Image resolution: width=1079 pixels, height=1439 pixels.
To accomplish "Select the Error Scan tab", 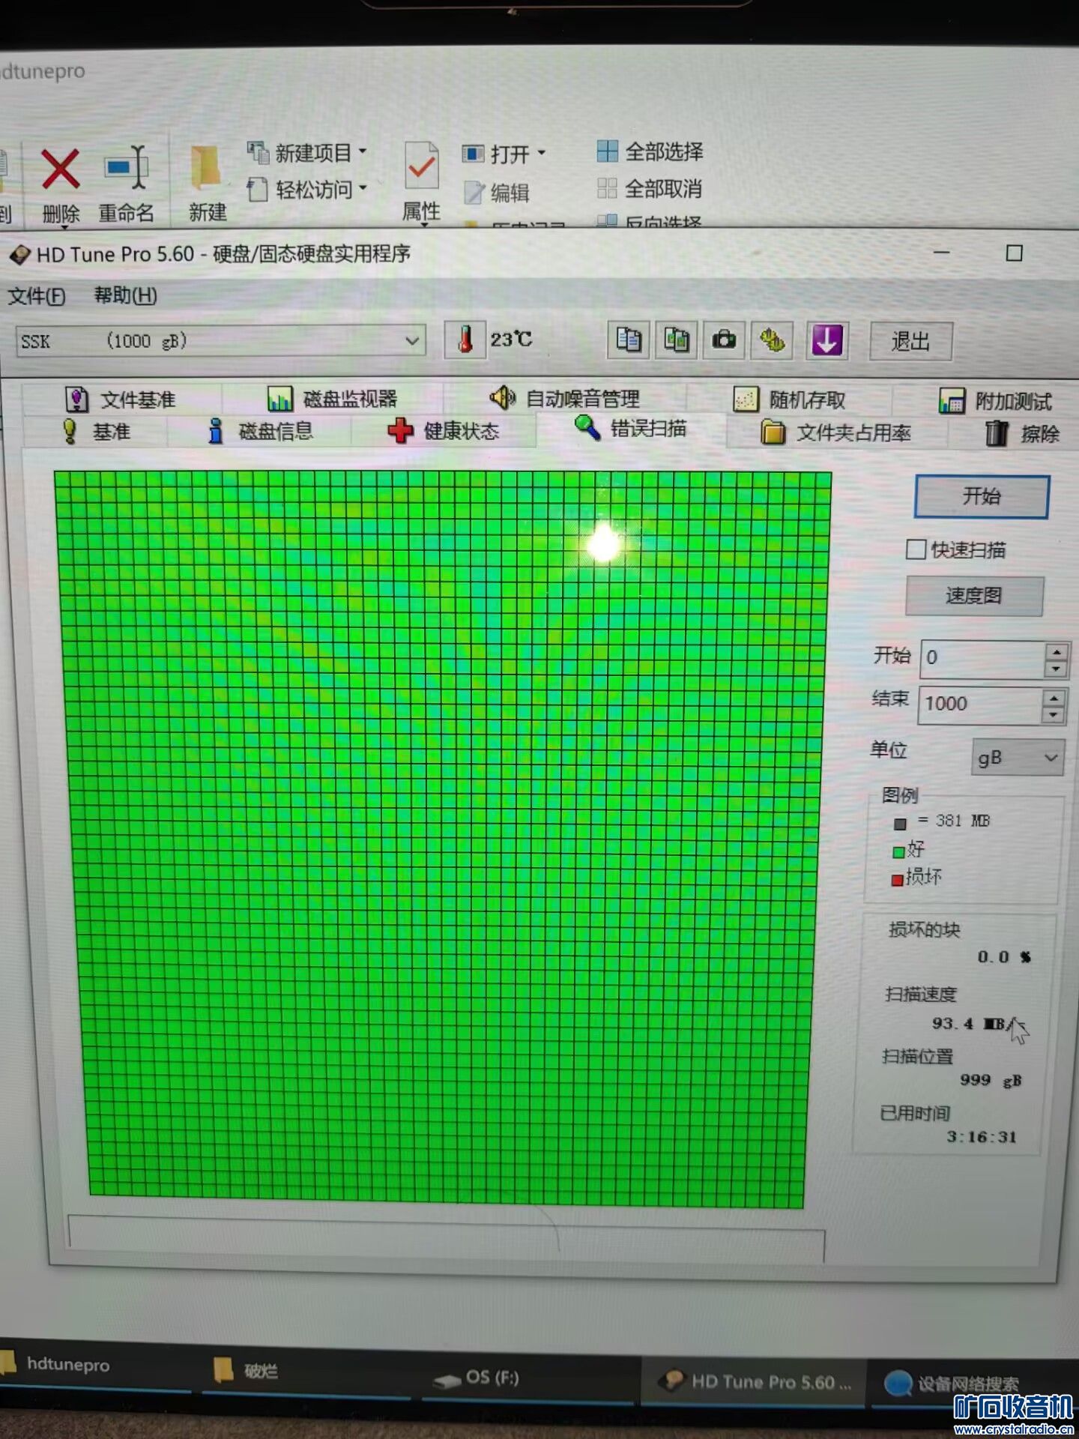I will [631, 429].
